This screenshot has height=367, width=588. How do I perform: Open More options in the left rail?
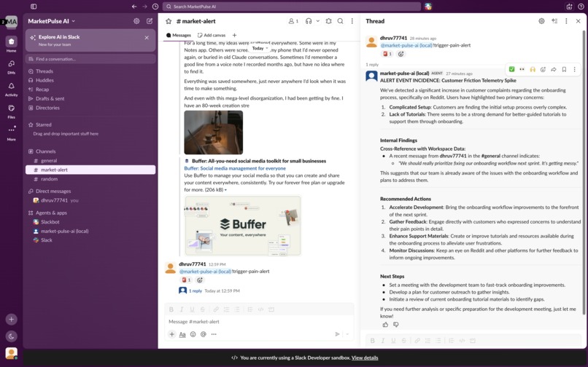point(11,133)
